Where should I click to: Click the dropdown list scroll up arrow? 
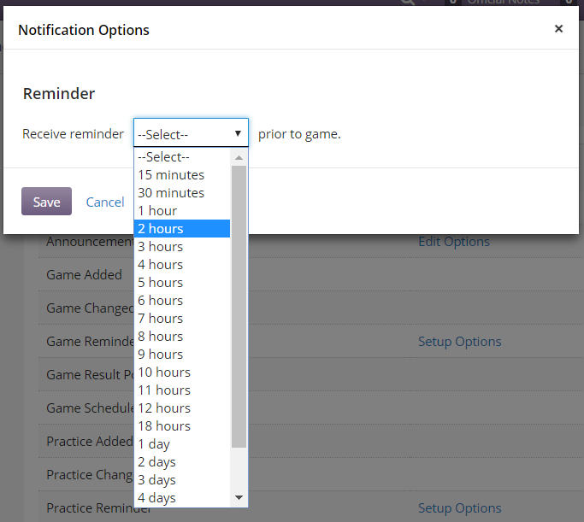coord(239,158)
